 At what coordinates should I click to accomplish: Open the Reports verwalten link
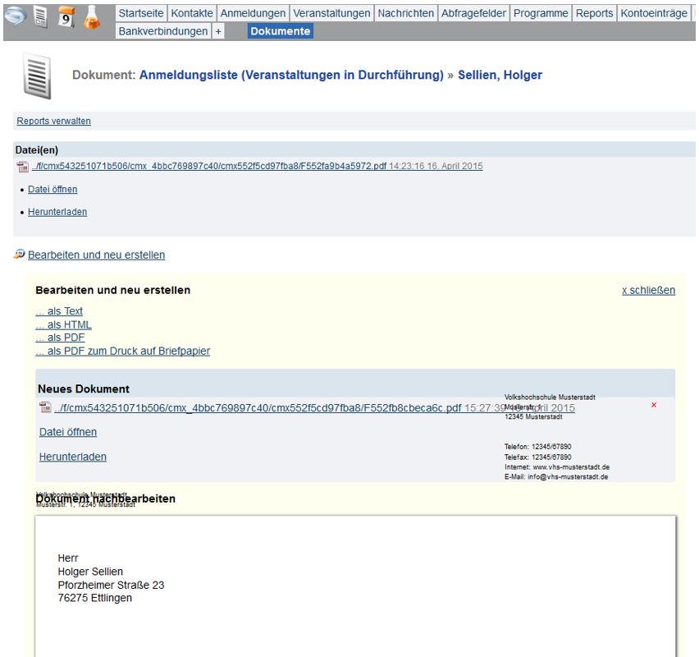(x=53, y=122)
